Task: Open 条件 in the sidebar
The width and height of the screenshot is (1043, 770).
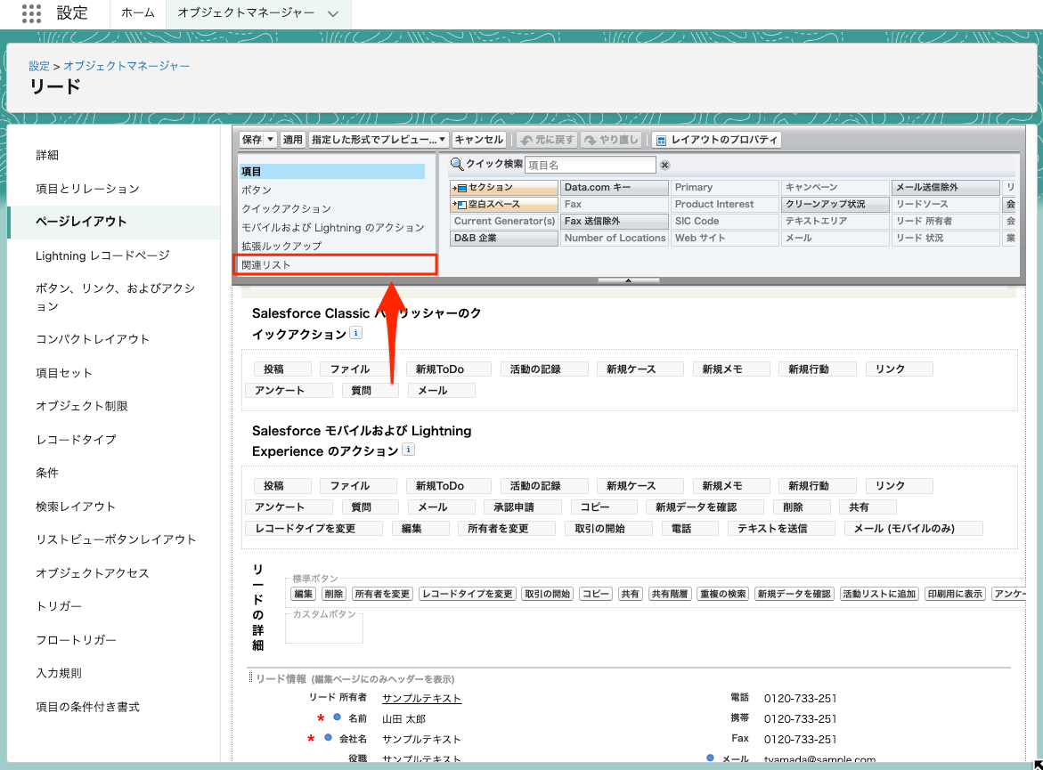Action: point(47,473)
